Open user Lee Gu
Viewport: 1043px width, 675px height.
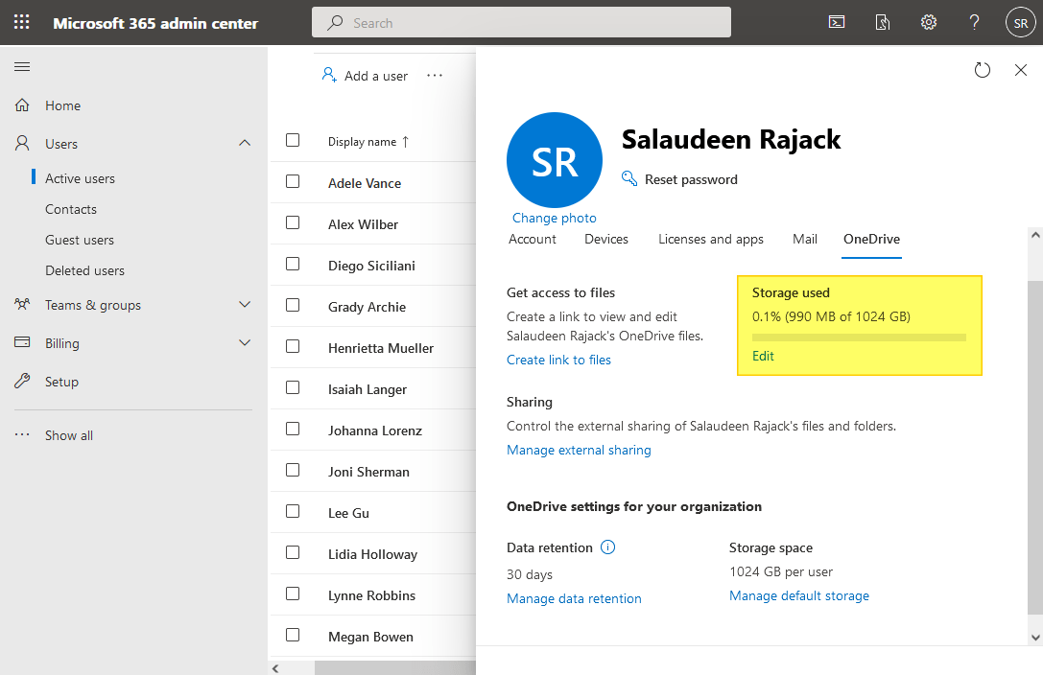(x=348, y=513)
